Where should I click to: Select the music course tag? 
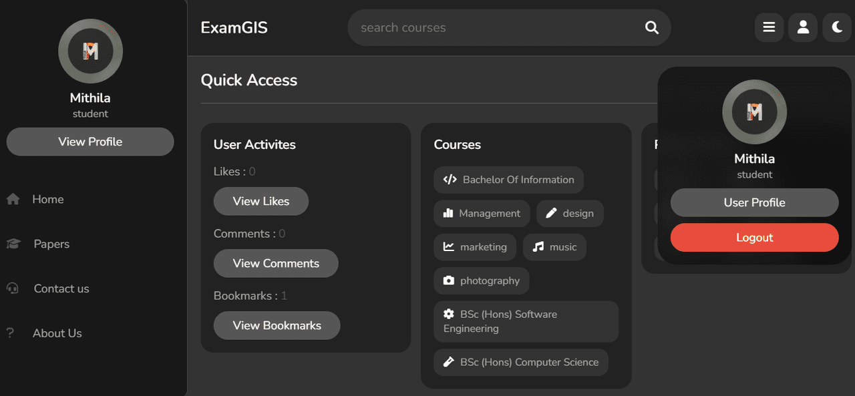tap(554, 247)
